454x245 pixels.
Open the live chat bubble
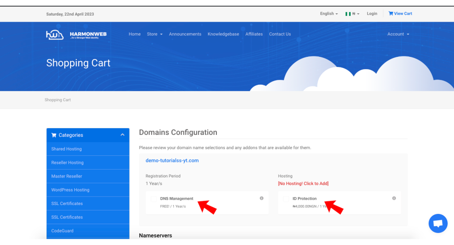coord(438,223)
